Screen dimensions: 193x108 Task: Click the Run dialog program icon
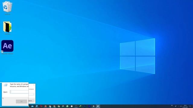[5, 85]
